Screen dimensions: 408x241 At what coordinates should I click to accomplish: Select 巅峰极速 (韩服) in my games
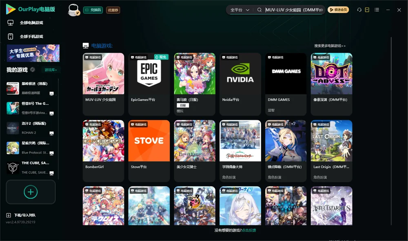[x=31, y=88]
